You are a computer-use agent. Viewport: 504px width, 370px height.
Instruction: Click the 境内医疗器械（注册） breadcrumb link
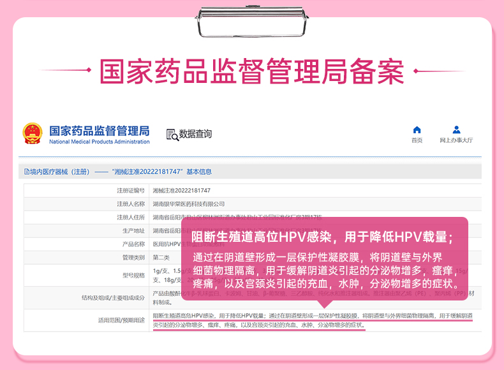60,172
